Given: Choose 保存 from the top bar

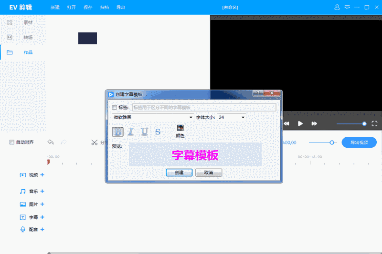Looking at the screenshot, I should (x=88, y=7).
